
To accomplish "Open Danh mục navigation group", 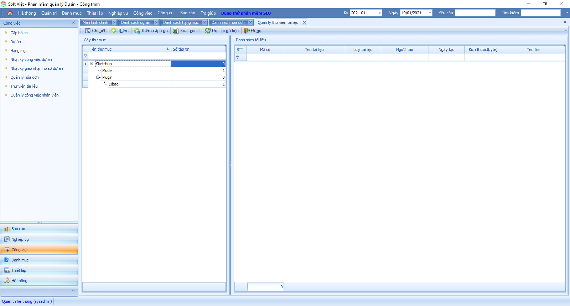I will click(39, 260).
